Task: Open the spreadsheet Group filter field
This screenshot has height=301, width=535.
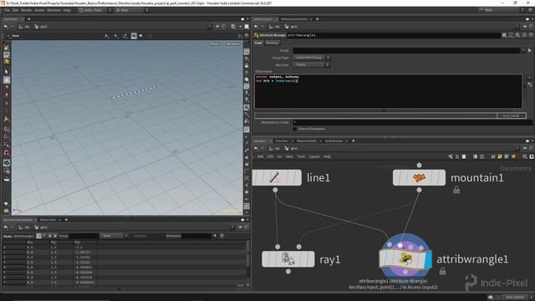Action: 84,236
